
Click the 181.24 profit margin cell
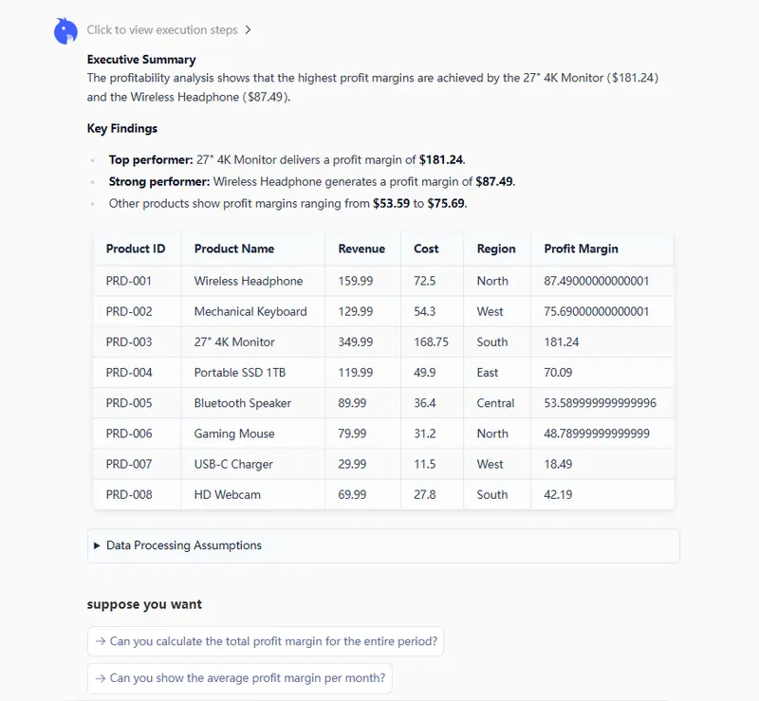point(562,341)
